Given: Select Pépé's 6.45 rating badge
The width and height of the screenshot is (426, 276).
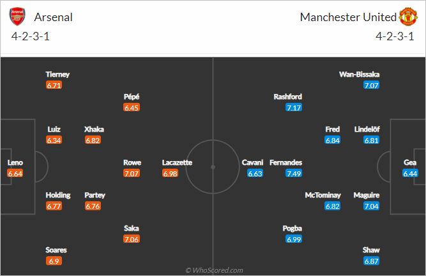Looking at the screenshot, I should [x=132, y=107].
